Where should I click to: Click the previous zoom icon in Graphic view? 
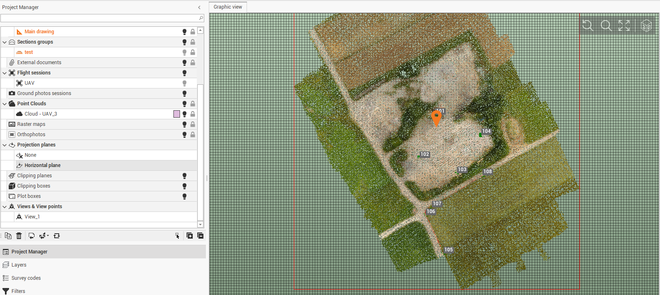(588, 26)
